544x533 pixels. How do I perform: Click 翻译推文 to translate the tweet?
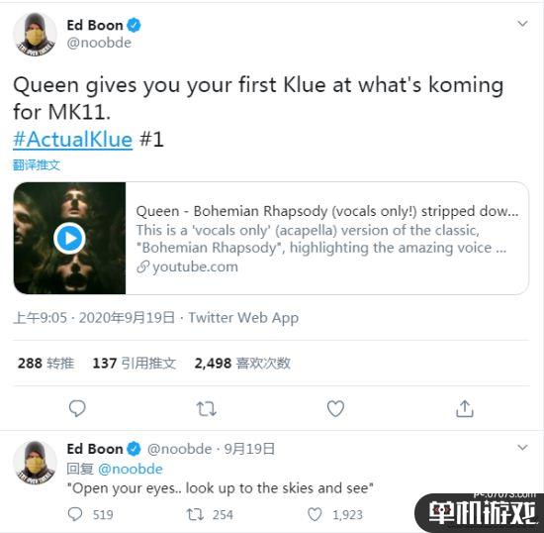(37, 165)
